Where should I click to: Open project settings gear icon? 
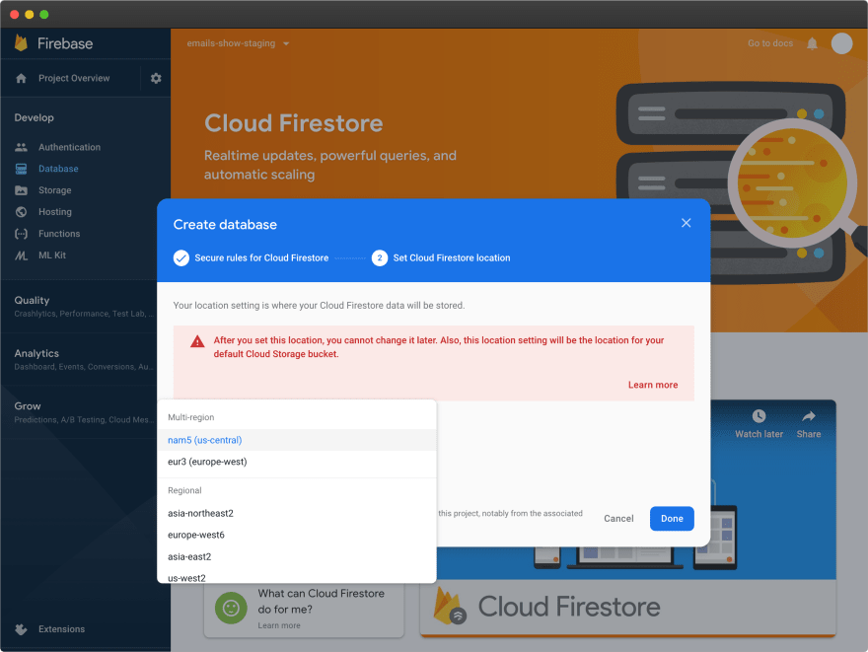[156, 79]
